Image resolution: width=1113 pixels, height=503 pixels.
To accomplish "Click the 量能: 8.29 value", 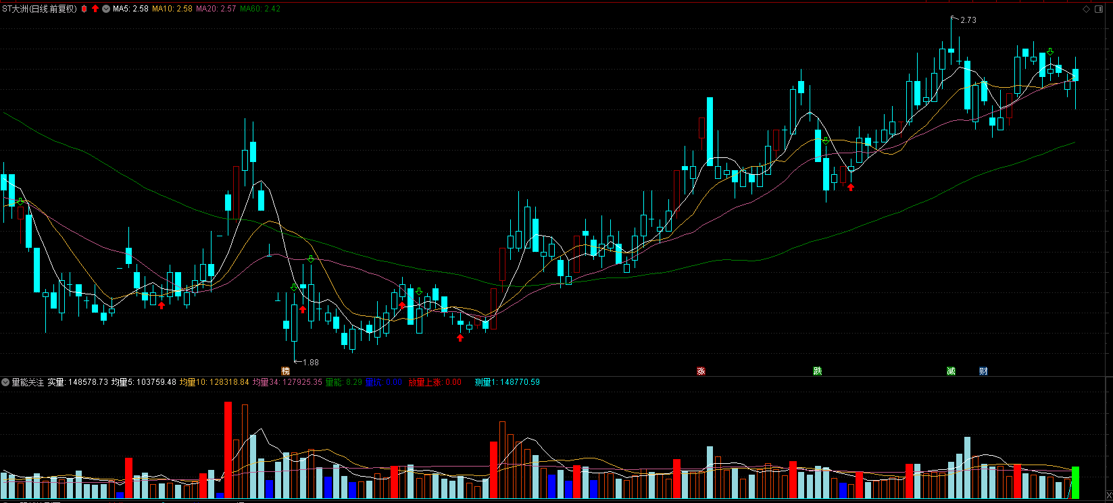I will tap(344, 382).
